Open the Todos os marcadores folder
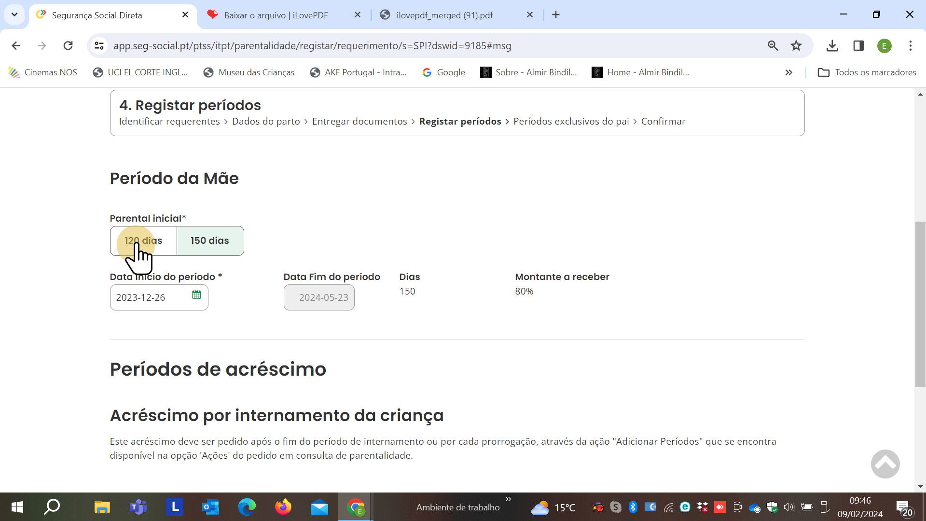926x521 pixels. pyautogui.click(x=867, y=72)
